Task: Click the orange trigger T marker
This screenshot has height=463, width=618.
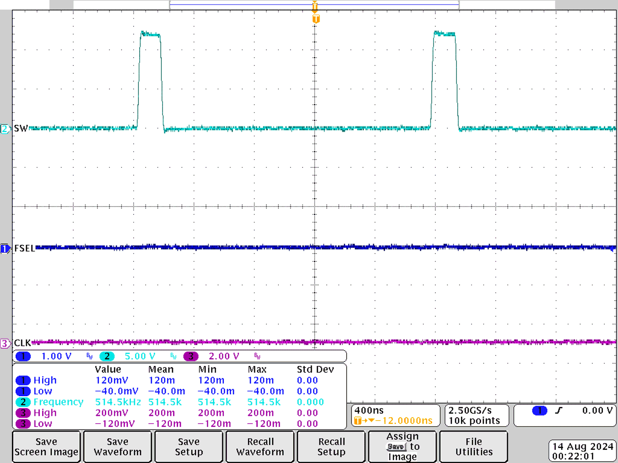Action: [x=314, y=20]
